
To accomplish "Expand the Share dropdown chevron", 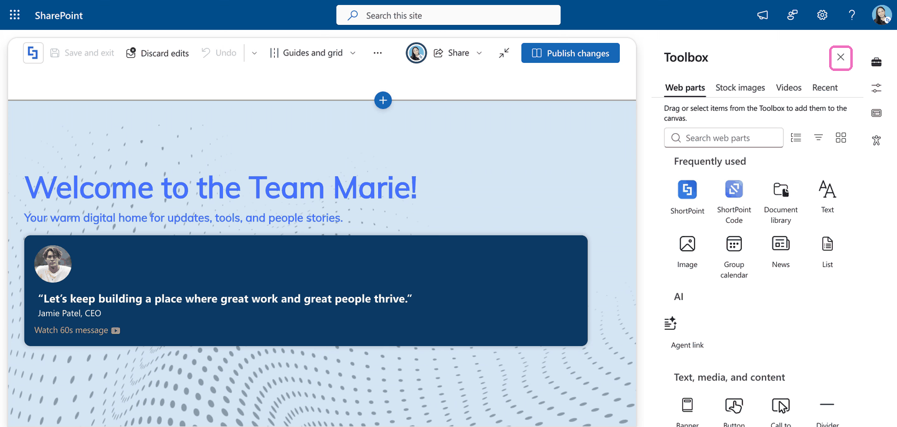I will 479,53.
